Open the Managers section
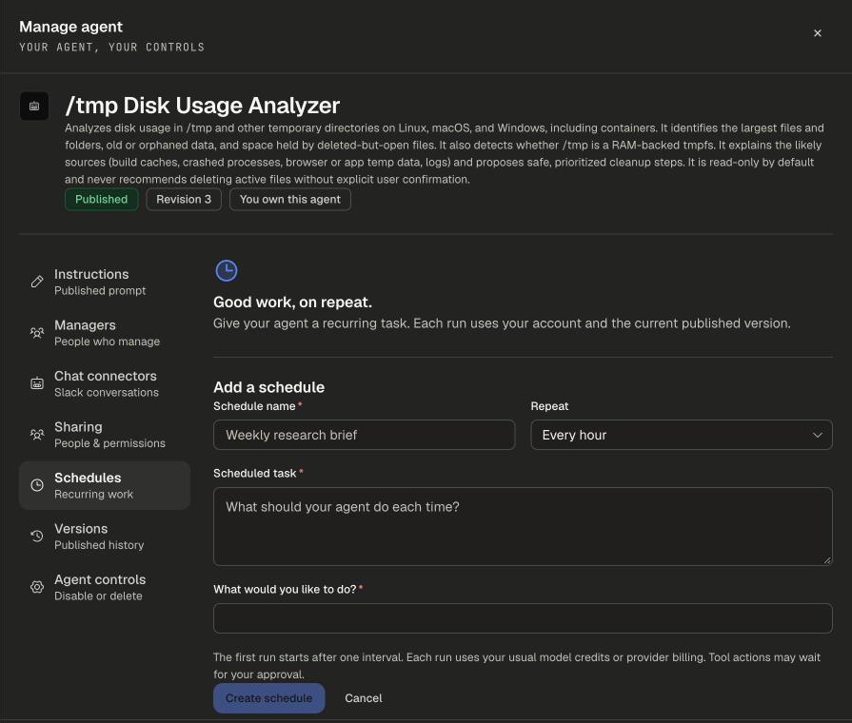 pos(105,332)
